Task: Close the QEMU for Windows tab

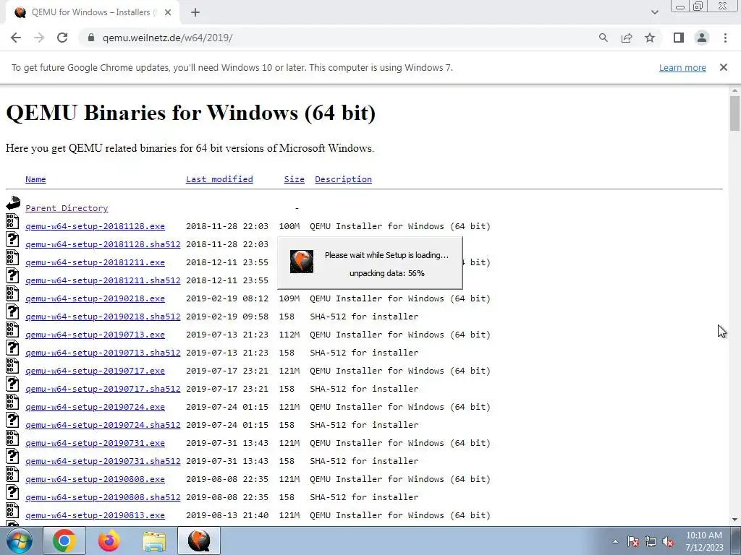Action: point(168,12)
